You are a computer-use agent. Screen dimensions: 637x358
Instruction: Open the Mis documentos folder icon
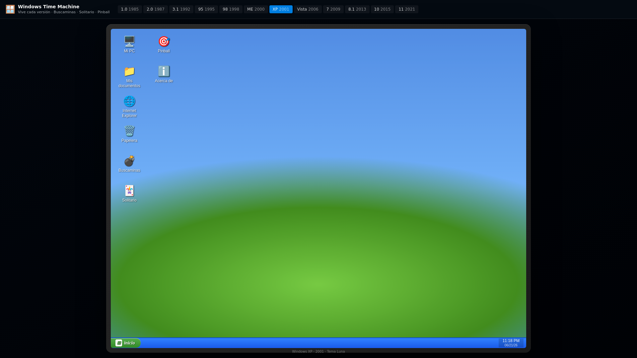coord(129,77)
